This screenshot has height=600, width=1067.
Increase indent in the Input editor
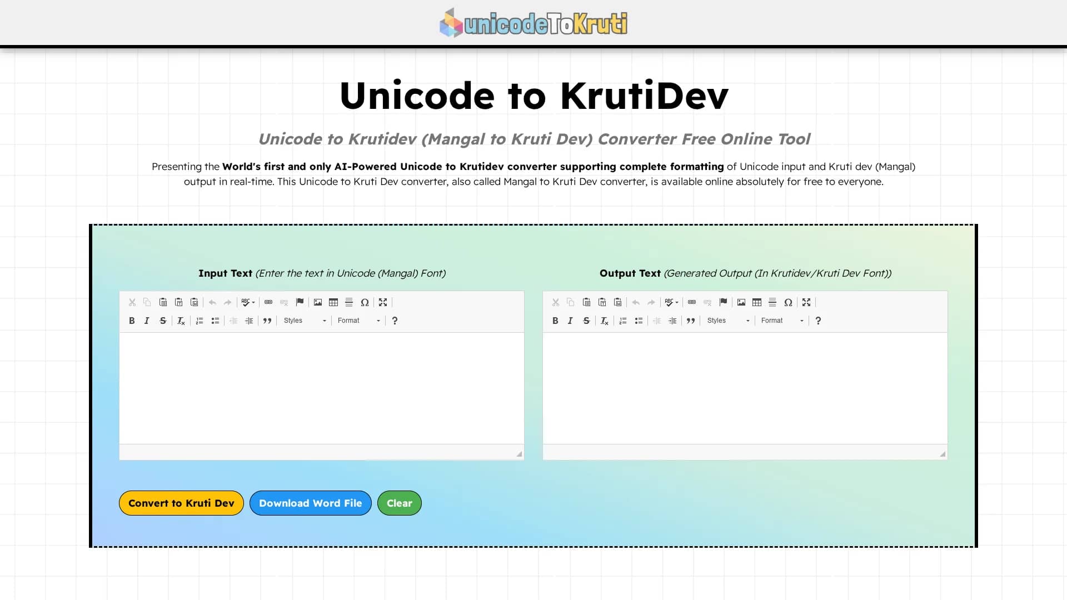click(x=249, y=321)
